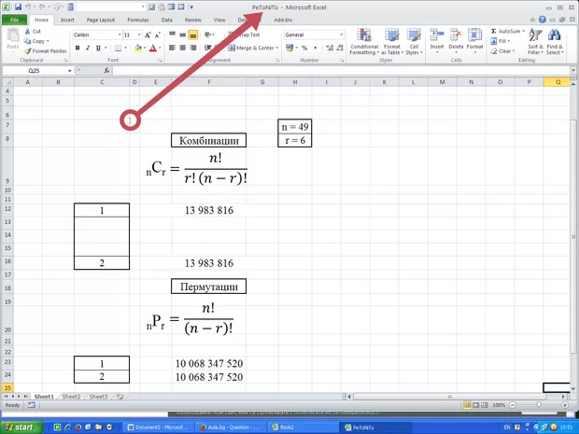Click the Insert Function fx button
The height and width of the screenshot is (434, 579).
pyautogui.click(x=106, y=71)
